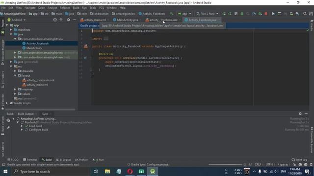Click the class gutter icon beside Activity_Facebook
This screenshot has height=176, width=314.
click(x=86, y=46)
